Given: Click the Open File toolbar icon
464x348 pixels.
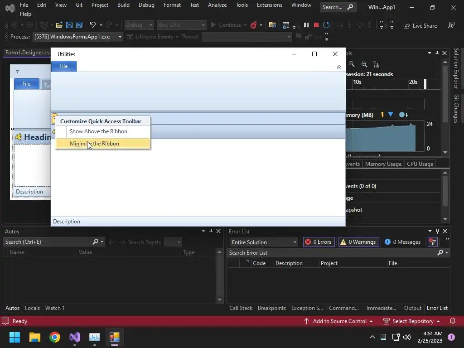Looking at the screenshot, I should [x=59, y=25].
